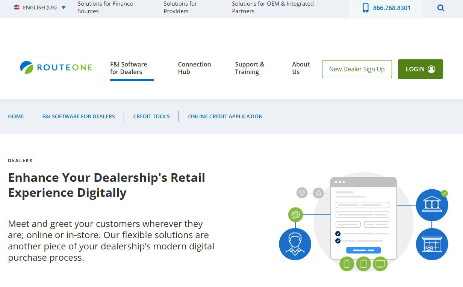Open the Connection Hub menu
463x287 pixels.
coord(194,68)
